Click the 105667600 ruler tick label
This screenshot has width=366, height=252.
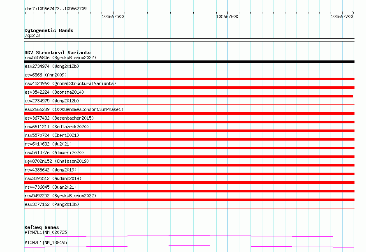pos(227,16)
